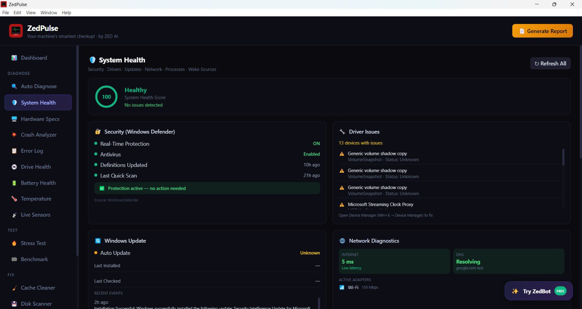
Task: Click the Crash Analyzer burst icon
Action: click(x=14, y=135)
